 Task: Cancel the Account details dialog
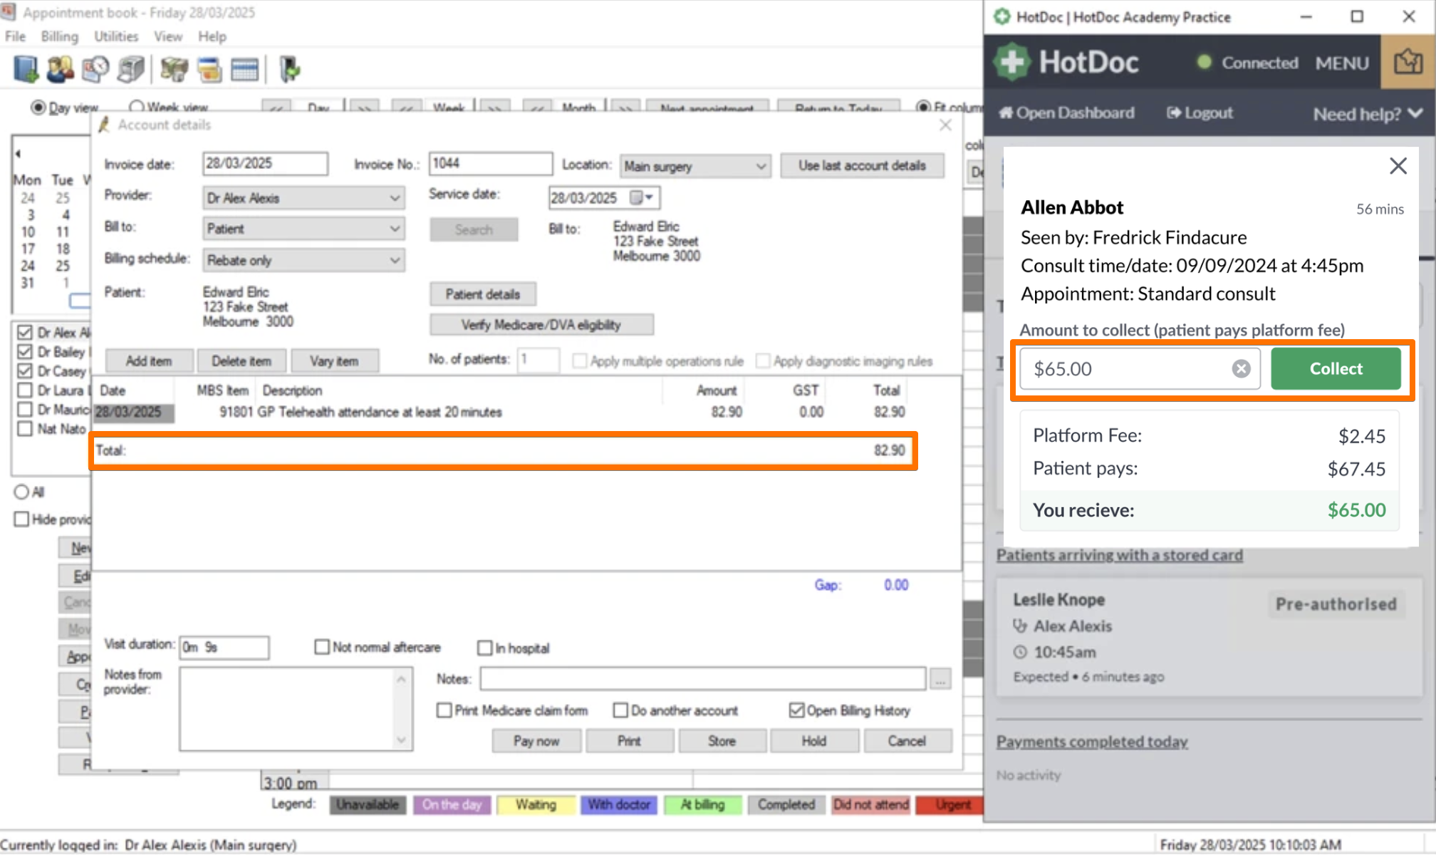click(907, 741)
